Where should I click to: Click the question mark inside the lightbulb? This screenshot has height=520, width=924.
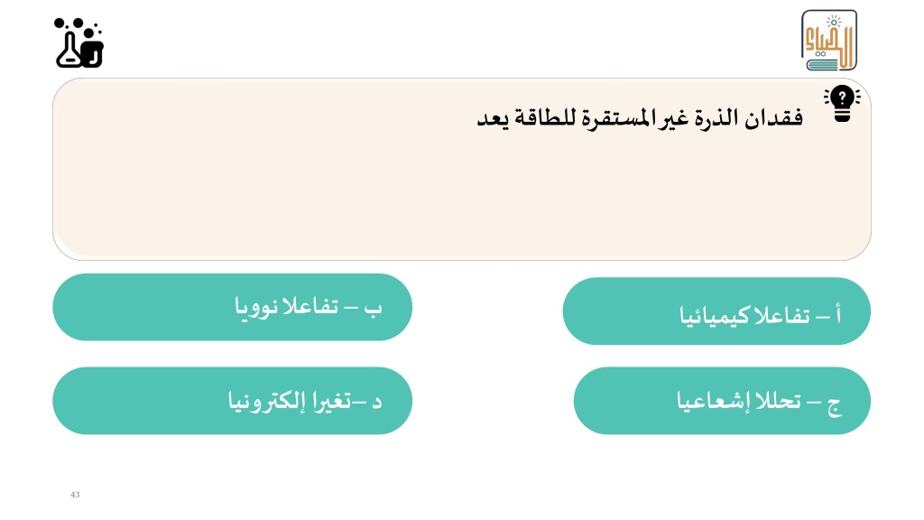click(842, 97)
